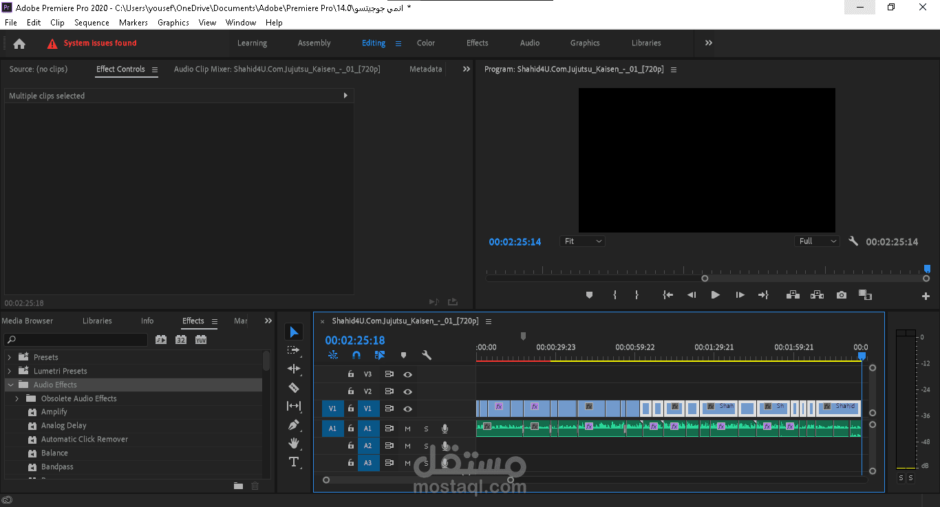Select the Pen tool

(294, 424)
